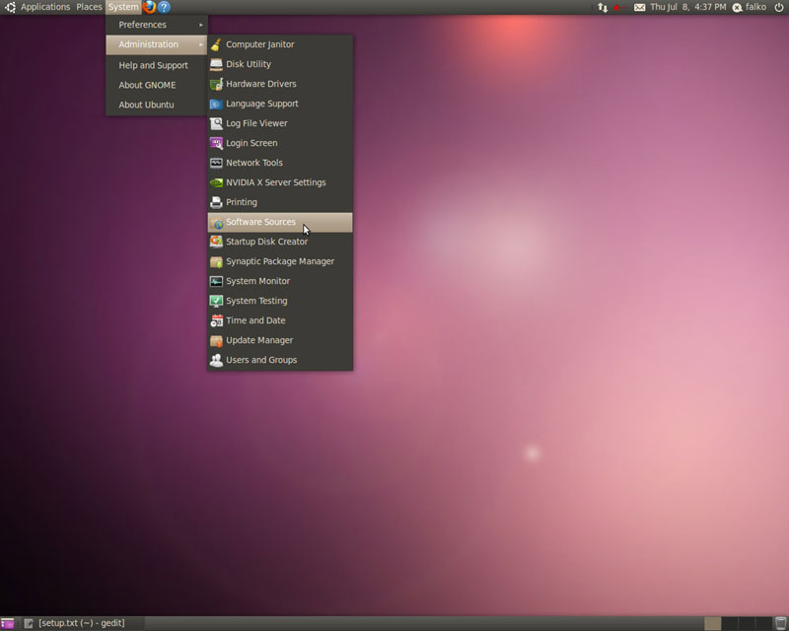Click the network connection arrows indicator
The height and width of the screenshot is (631, 789).
603,7
